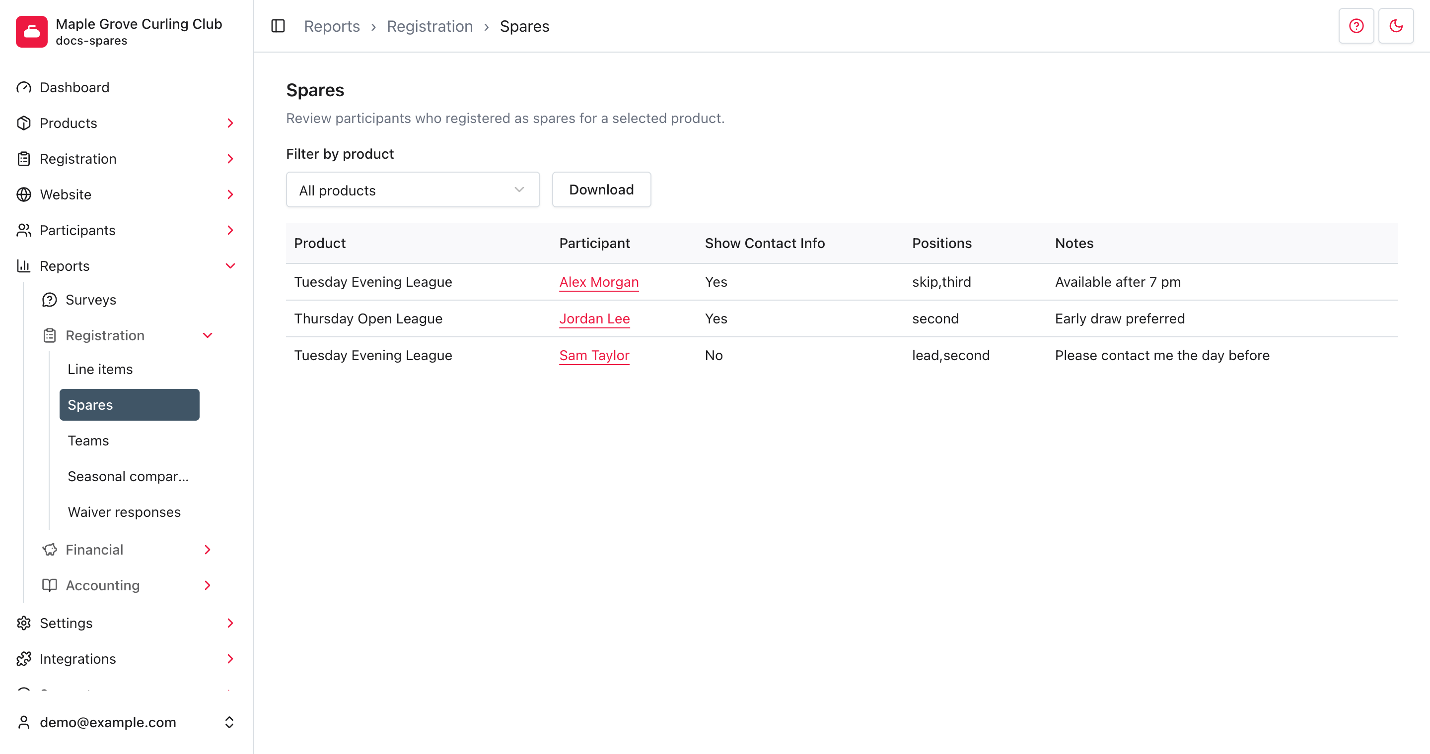The width and height of the screenshot is (1430, 754).
Task: Expand the Products sidebar section
Action: (127, 123)
